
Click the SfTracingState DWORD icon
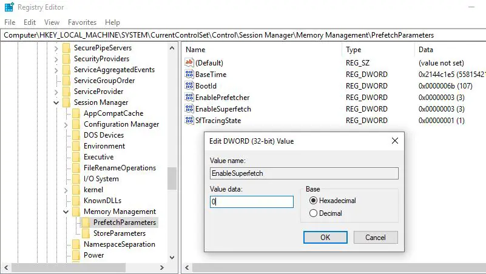tap(189, 120)
